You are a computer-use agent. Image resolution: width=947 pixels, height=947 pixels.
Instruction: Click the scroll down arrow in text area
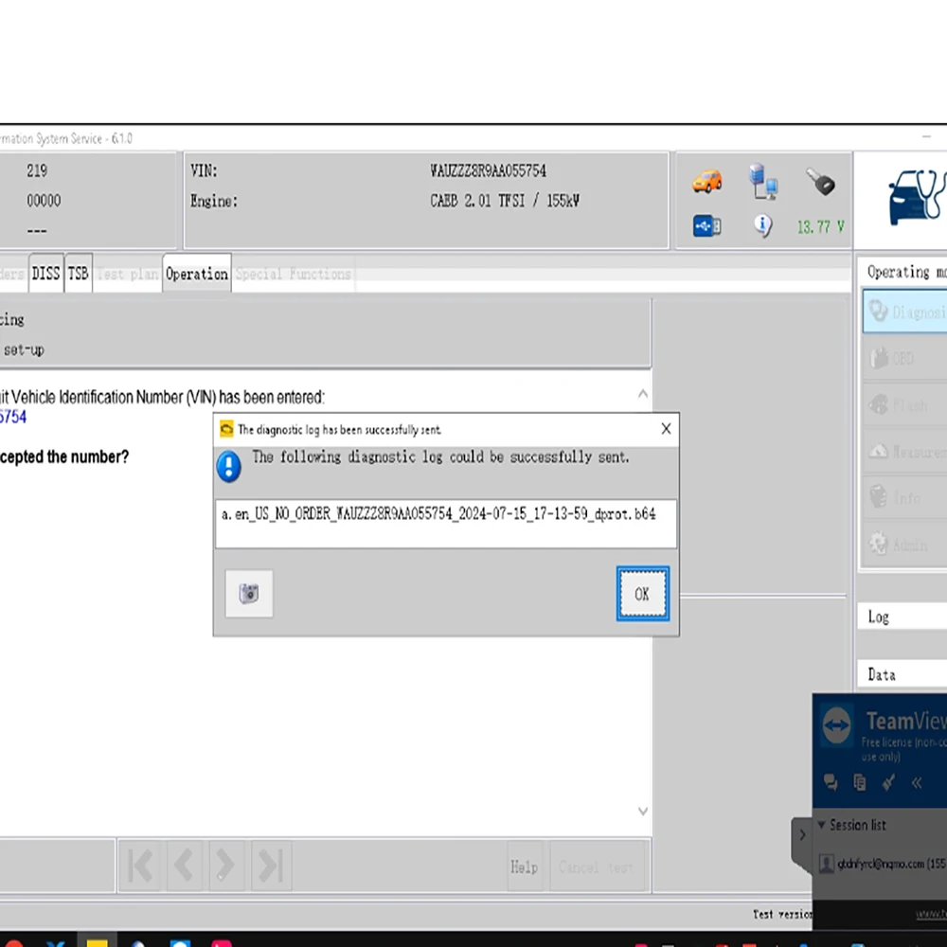point(643,811)
